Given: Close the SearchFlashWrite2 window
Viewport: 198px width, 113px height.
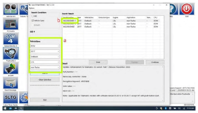Looking at the screenshot, I should [166, 5].
